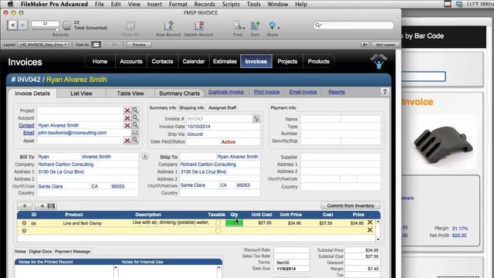The height and width of the screenshot is (278, 494).
Task: Go to Accounts navigation button
Action: click(131, 62)
